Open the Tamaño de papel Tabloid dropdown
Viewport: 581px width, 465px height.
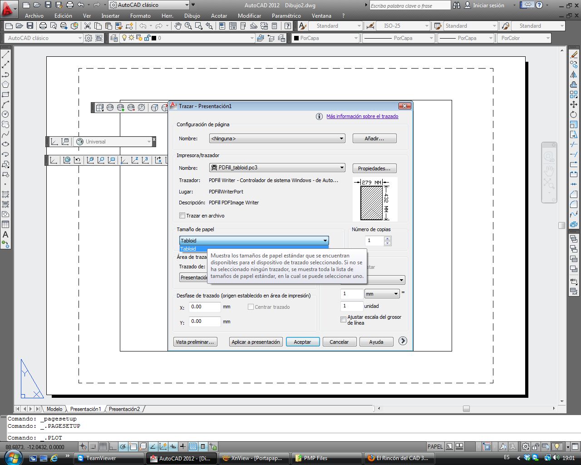tap(254, 241)
